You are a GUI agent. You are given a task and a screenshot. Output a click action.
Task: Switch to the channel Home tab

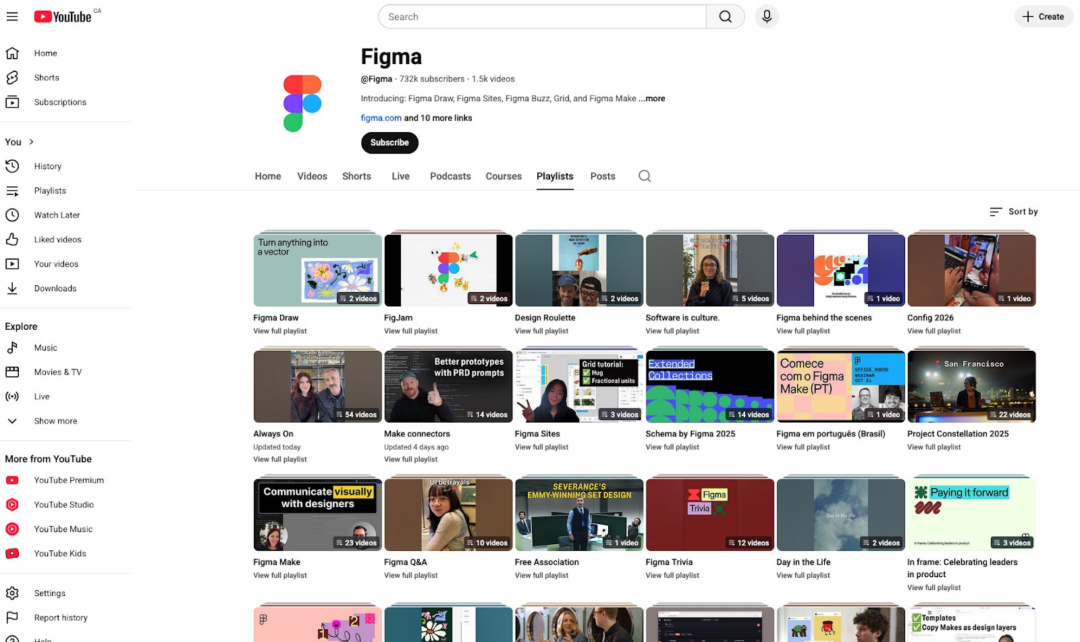pyautogui.click(x=268, y=176)
